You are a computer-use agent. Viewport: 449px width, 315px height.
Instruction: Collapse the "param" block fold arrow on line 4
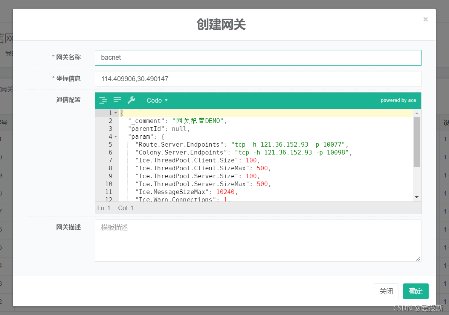pos(116,137)
